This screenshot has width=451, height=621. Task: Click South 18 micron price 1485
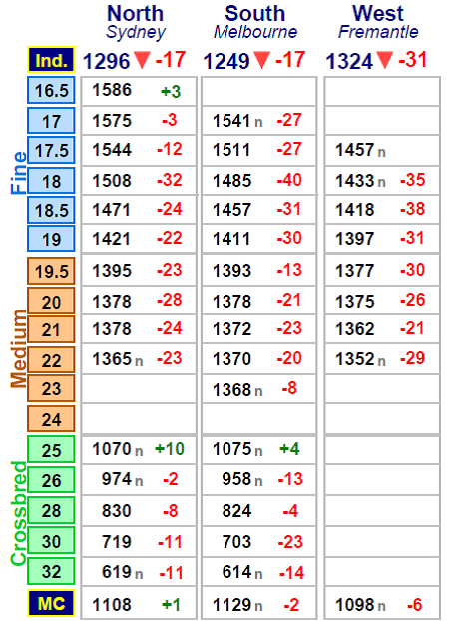point(232,181)
